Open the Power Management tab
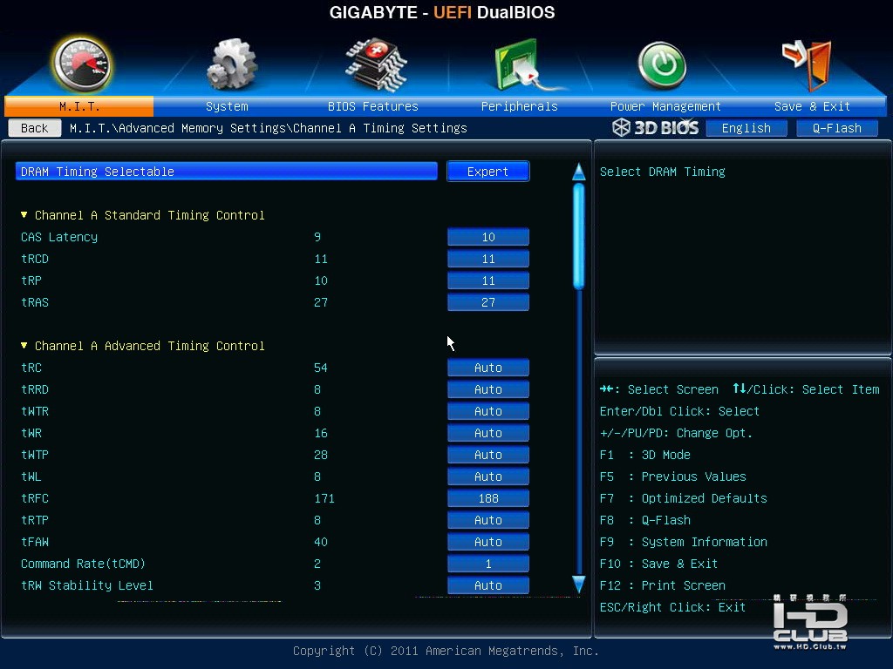Viewport: 893px width, 669px height. (665, 106)
